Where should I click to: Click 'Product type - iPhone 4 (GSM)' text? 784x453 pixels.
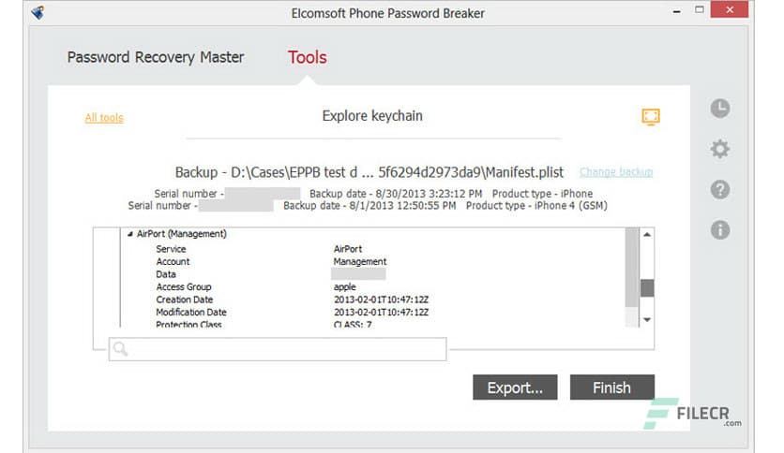(x=536, y=206)
